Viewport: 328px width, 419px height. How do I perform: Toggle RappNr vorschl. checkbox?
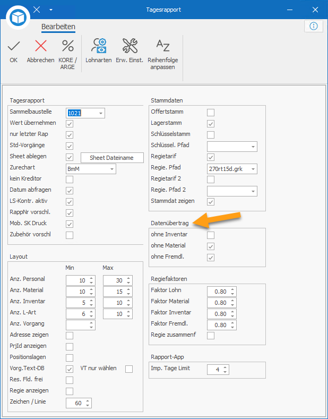pos(70,213)
